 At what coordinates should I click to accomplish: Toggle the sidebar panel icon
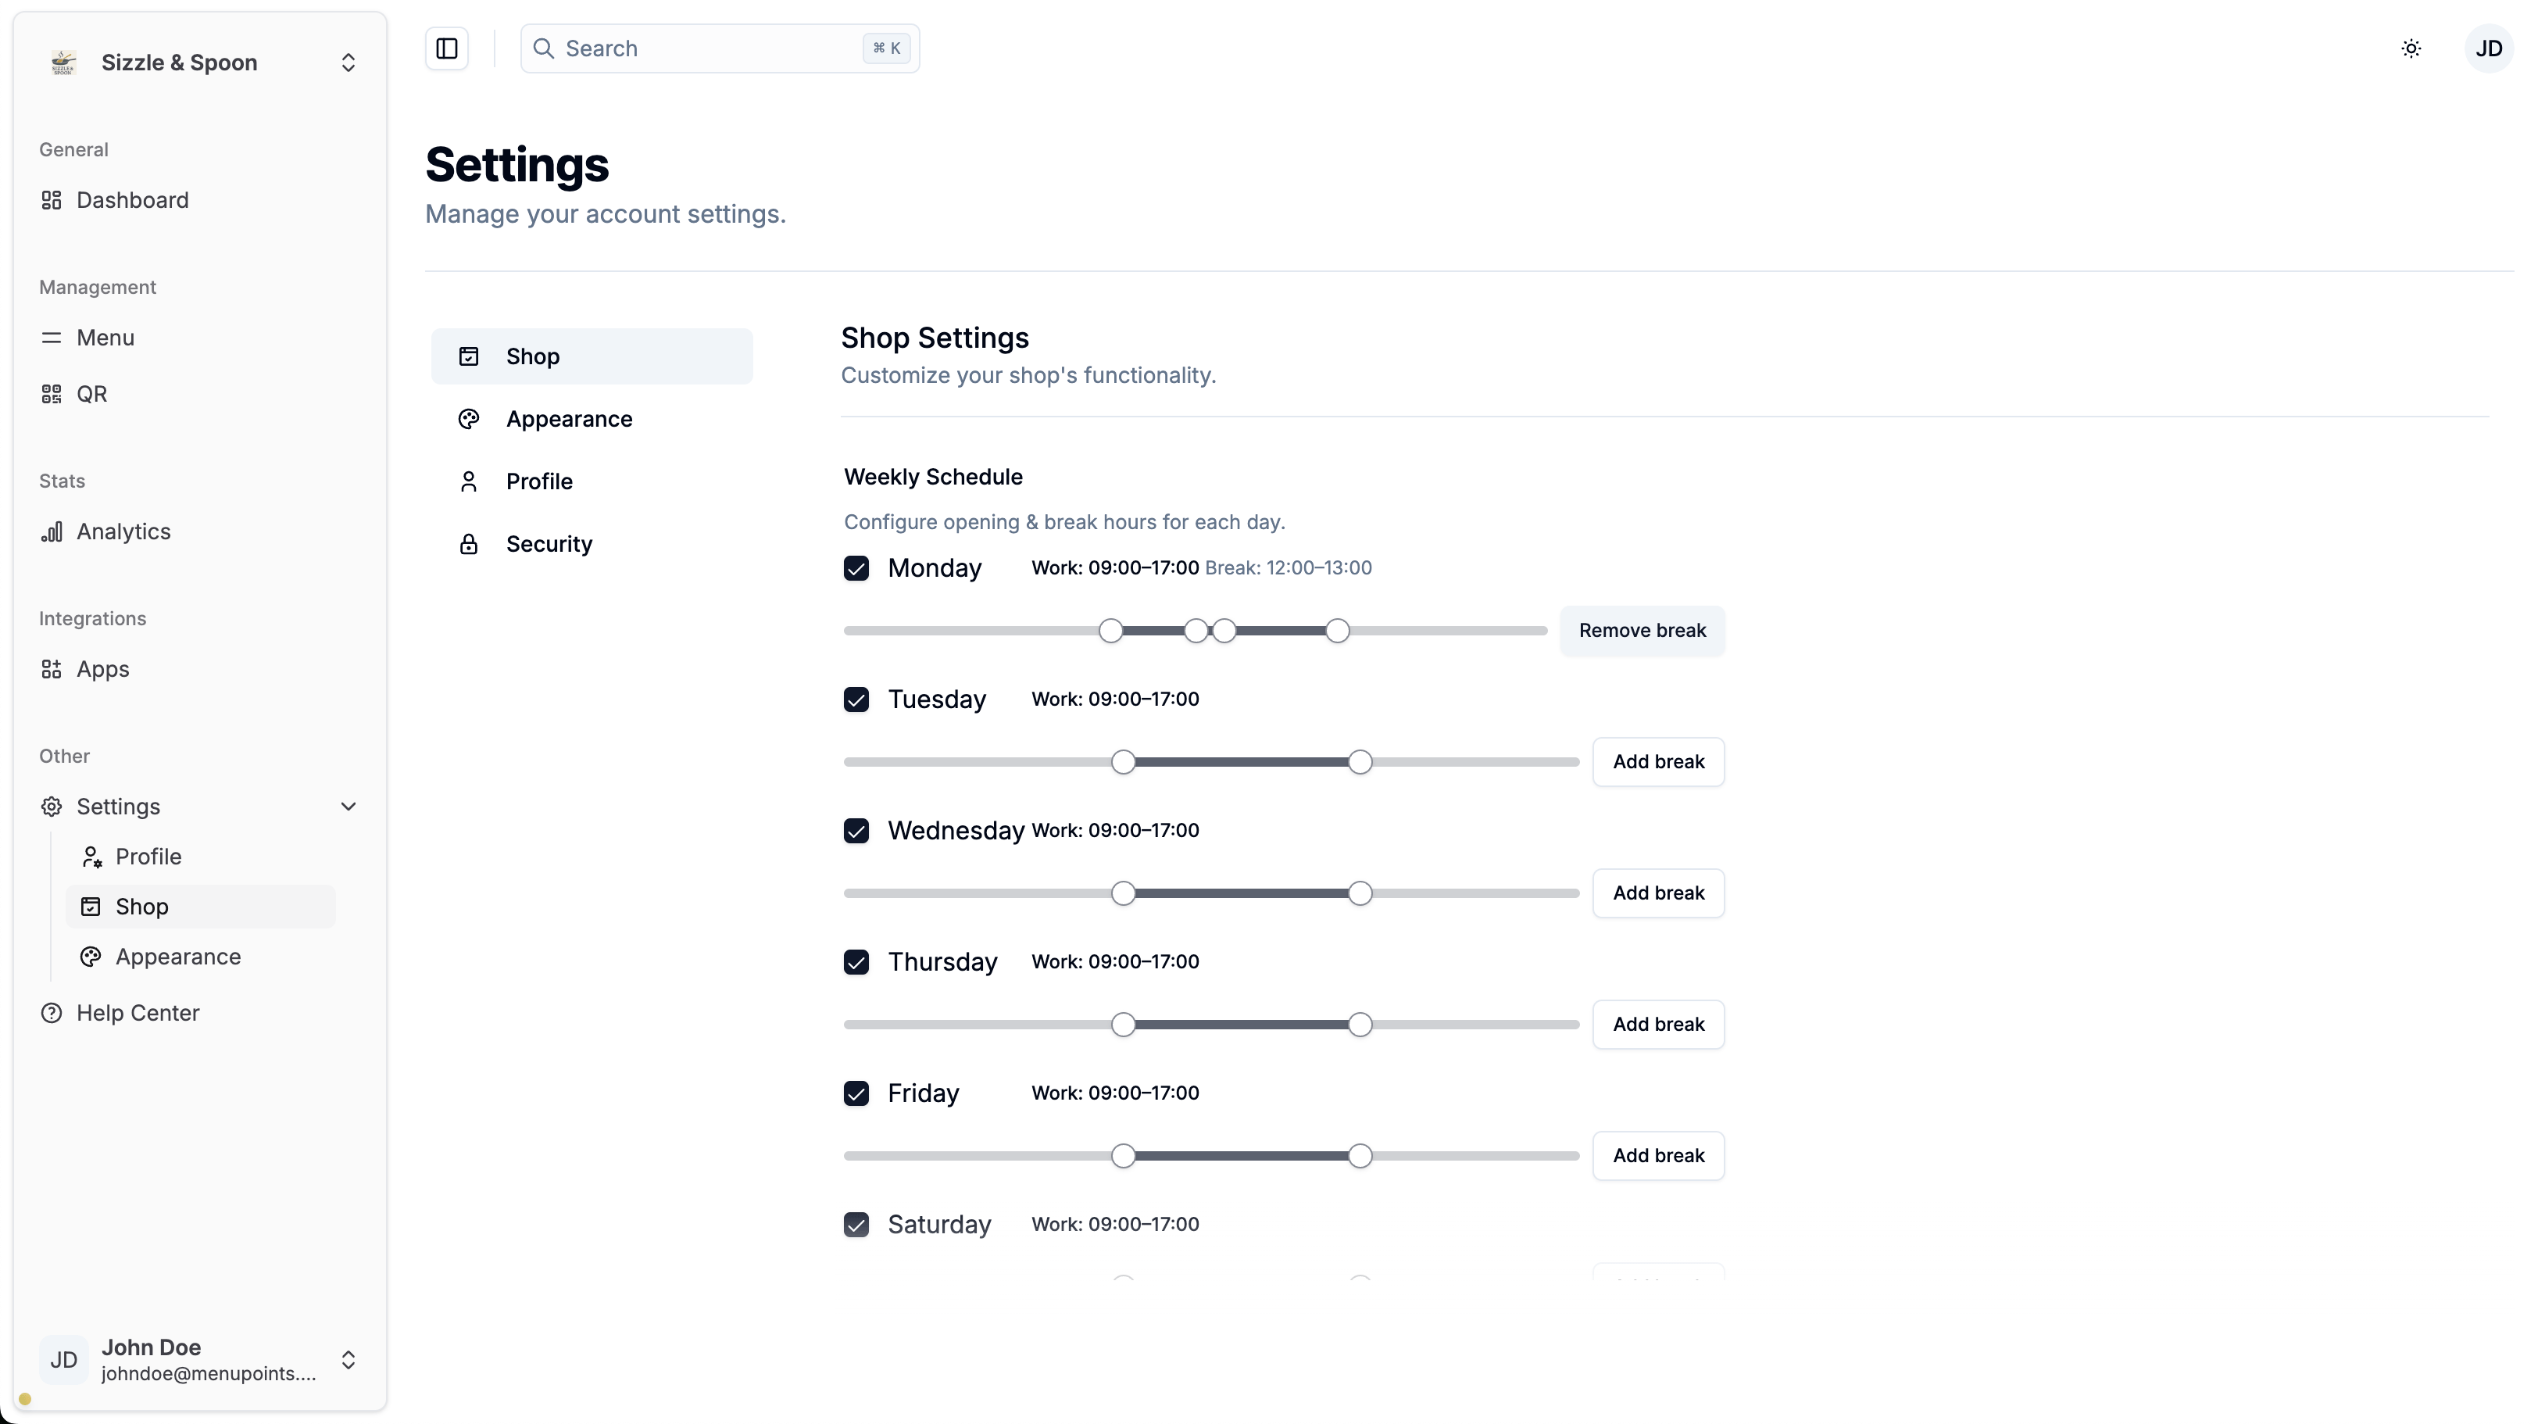coord(446,48)
